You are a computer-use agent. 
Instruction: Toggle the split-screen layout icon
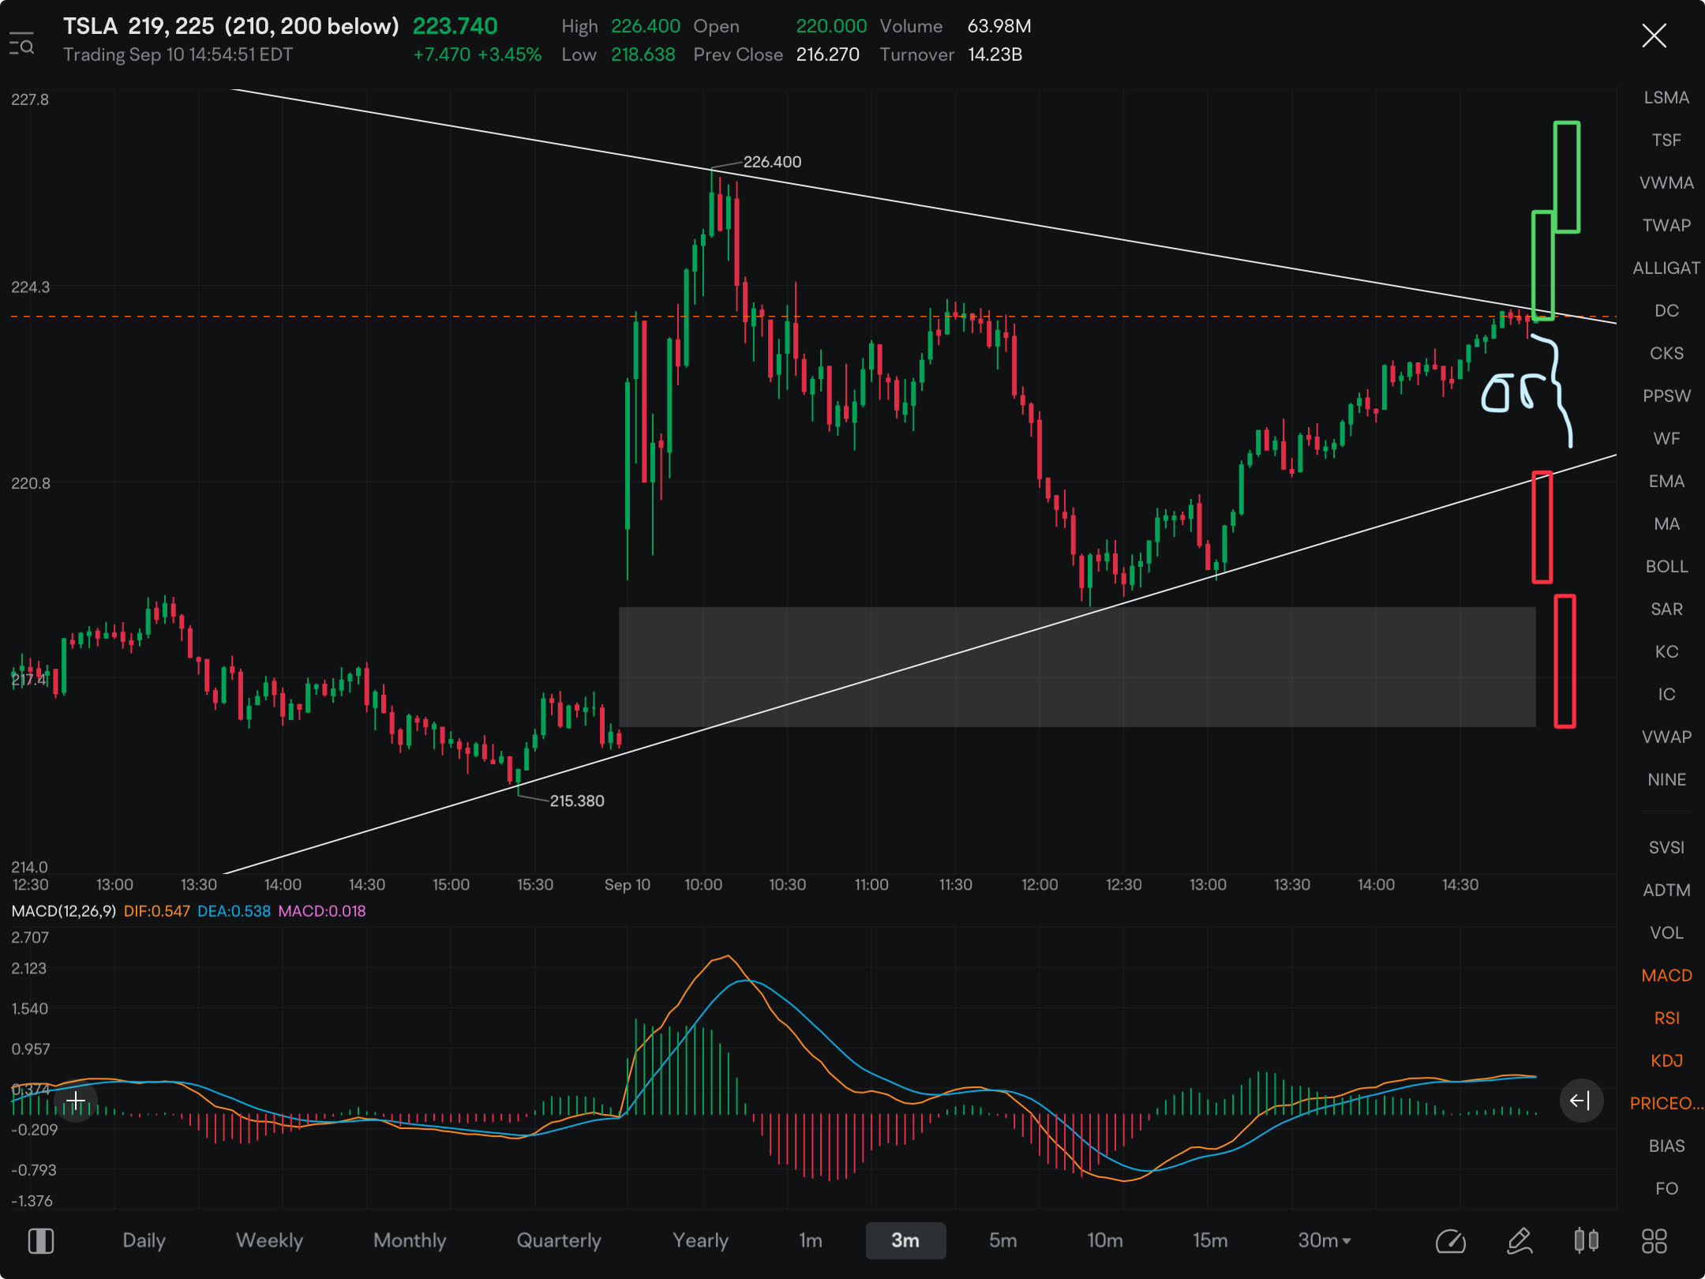click(x=41, y=1240)
